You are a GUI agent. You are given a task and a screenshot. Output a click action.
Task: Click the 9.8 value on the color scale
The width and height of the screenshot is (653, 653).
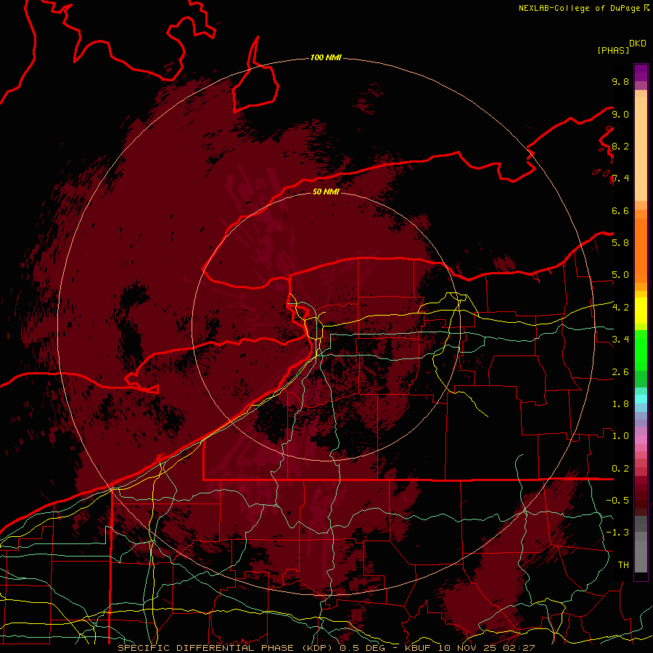click(x=620, y=81)
